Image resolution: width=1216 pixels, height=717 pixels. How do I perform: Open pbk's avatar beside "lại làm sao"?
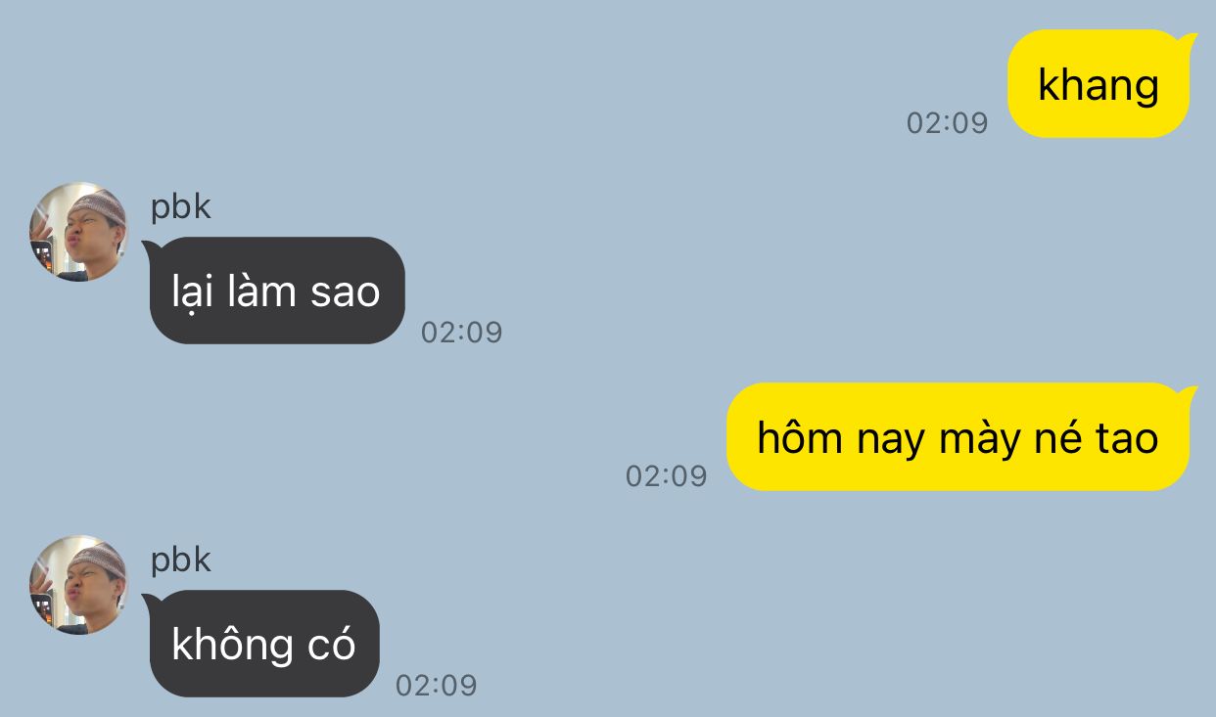(x=78, y=232)
